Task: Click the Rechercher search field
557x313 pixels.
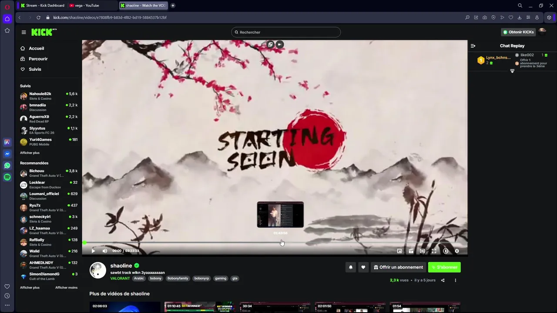Action: coord(286,32)
